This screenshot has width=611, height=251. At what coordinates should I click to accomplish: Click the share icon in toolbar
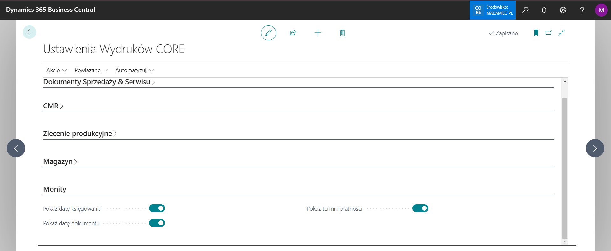coord(293,33)
